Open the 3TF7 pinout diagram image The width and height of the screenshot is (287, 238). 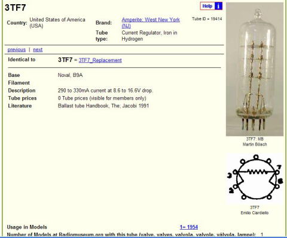point(255,178)
